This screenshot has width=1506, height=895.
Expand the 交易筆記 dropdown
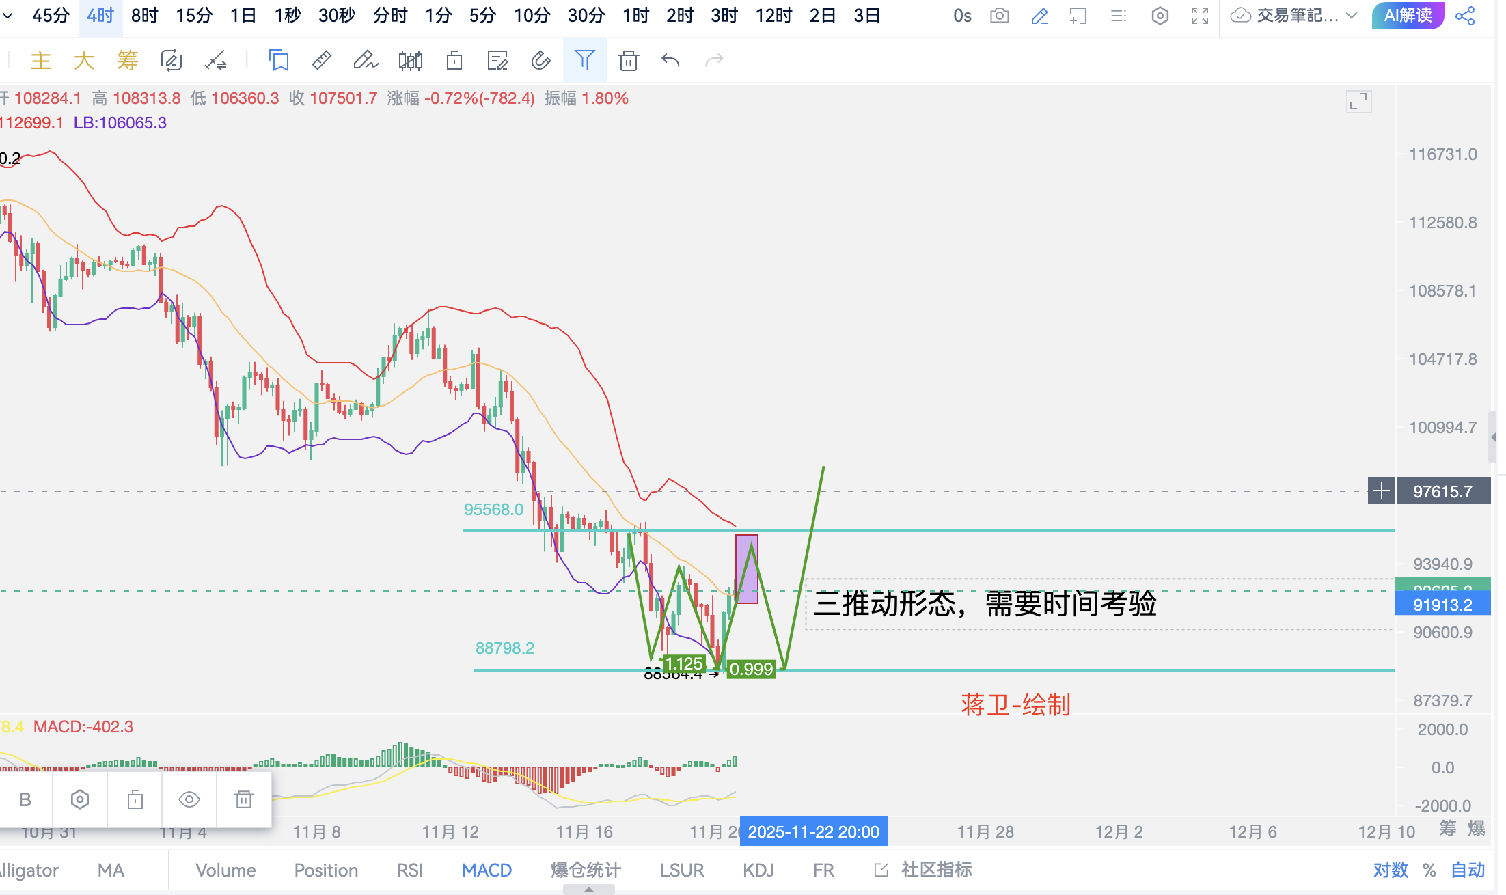tap(1351, 15)
